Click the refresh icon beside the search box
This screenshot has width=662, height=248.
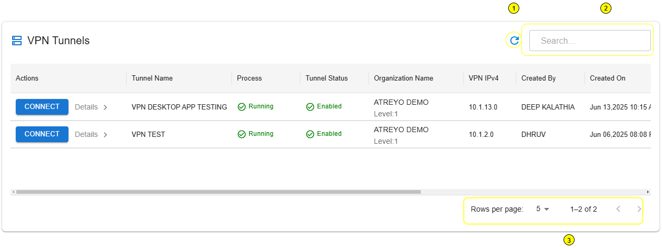coord(514,40)
